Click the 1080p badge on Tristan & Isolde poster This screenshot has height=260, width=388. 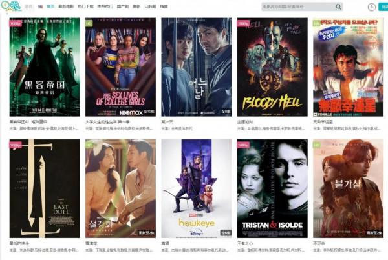click(x=243, y=145)
